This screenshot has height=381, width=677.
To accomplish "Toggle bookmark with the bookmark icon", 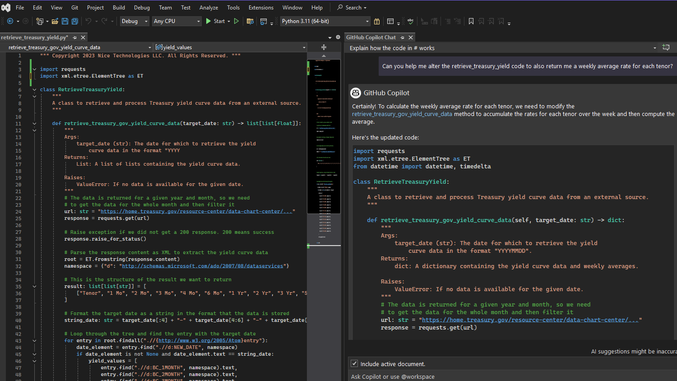I will (x=471, y=21).
